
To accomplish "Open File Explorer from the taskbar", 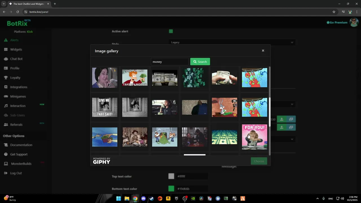I will (127, 198).
